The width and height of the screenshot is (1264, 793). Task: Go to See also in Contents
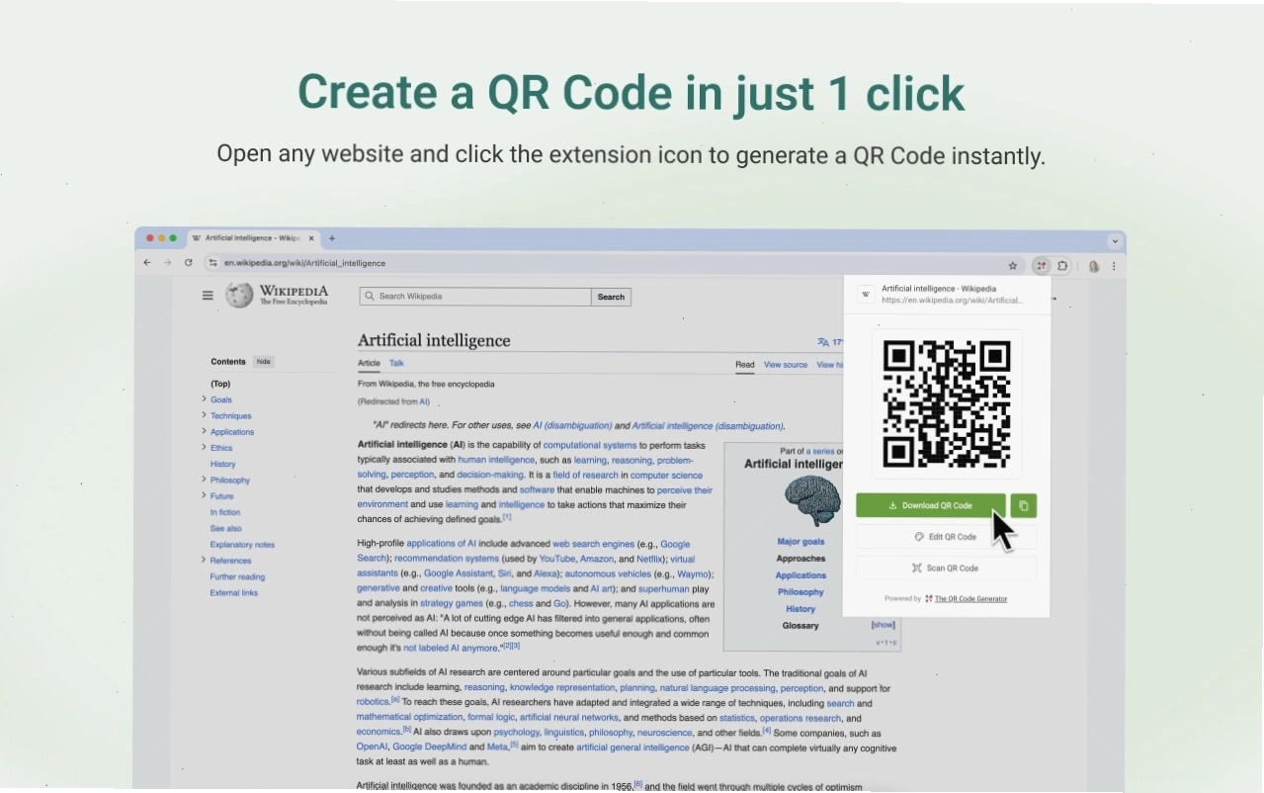[x=226, y=528]
